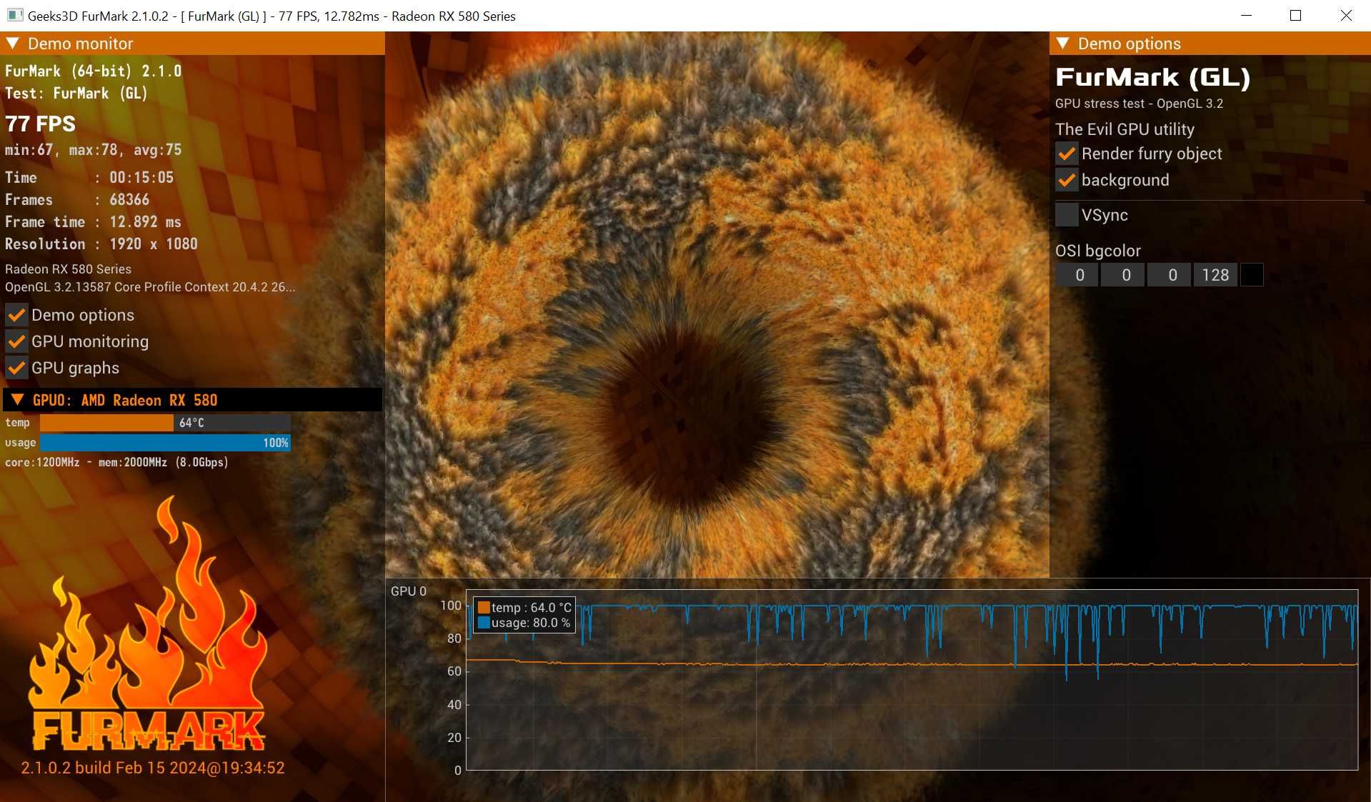This screenshot has width=1371, height=802.
Task: Click the OSI bgcolor red value field
Action: point(1077,275)
